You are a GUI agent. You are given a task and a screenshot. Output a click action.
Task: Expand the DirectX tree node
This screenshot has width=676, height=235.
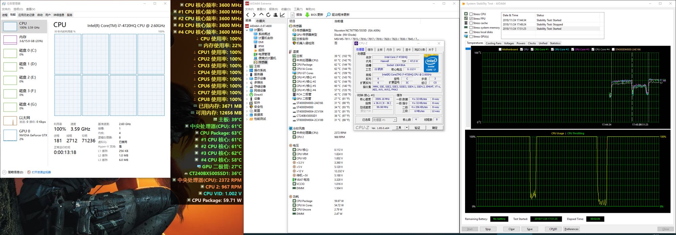coord(247,95)
